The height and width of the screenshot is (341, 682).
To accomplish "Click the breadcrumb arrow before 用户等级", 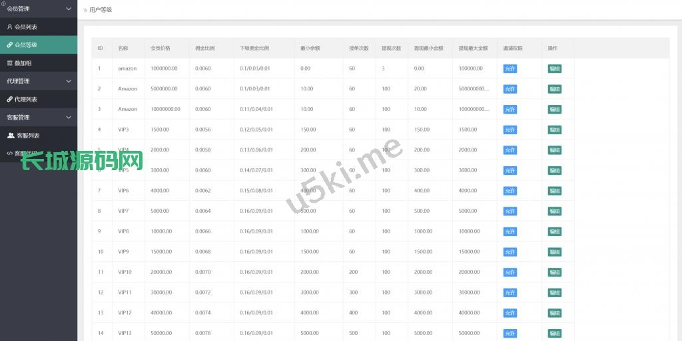I will point(85,11).
